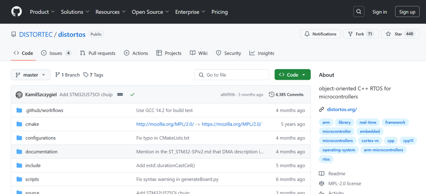This screenshot has height=194, width=426.
Task: Expand the Product menu
Action: [42, 12]
